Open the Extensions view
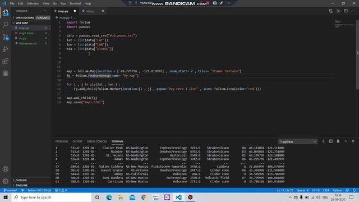 6,61
